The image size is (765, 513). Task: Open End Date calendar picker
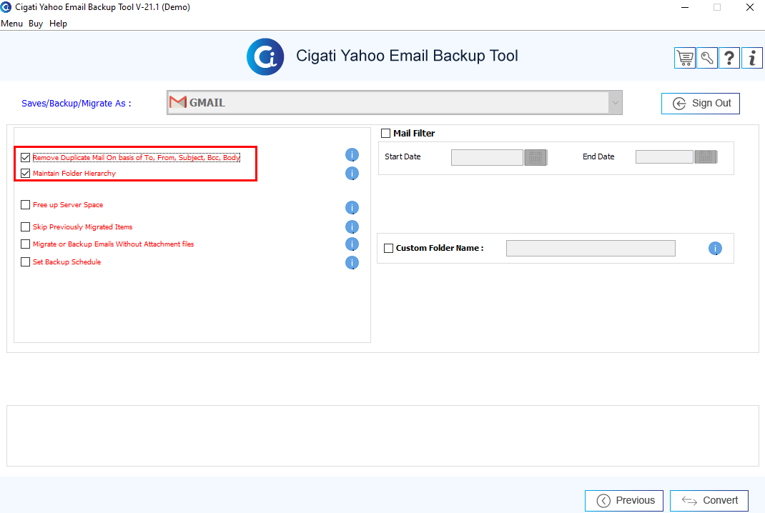click(x=706, y=157)
